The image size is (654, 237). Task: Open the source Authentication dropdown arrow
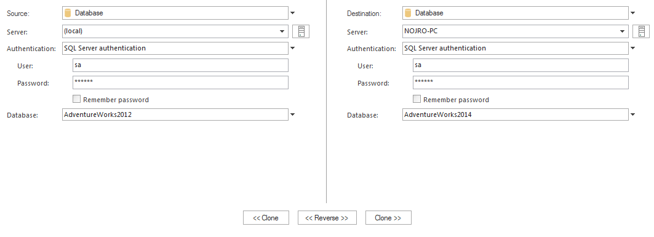(292, 49)
